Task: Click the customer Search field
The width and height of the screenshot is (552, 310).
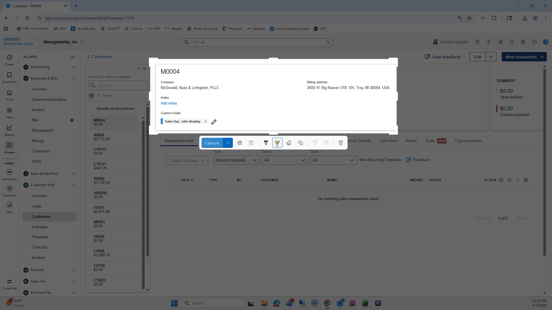Action: 118,86
